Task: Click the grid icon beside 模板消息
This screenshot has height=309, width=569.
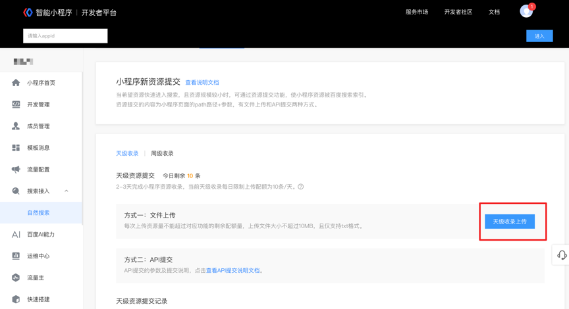Action: (x=16, y=148)
